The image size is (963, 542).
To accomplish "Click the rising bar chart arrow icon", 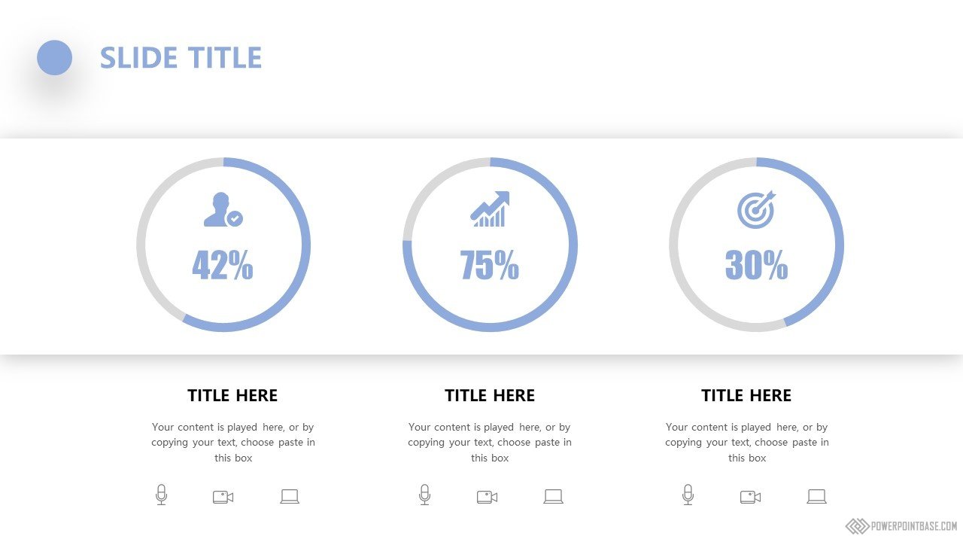I will coord(490,209).
